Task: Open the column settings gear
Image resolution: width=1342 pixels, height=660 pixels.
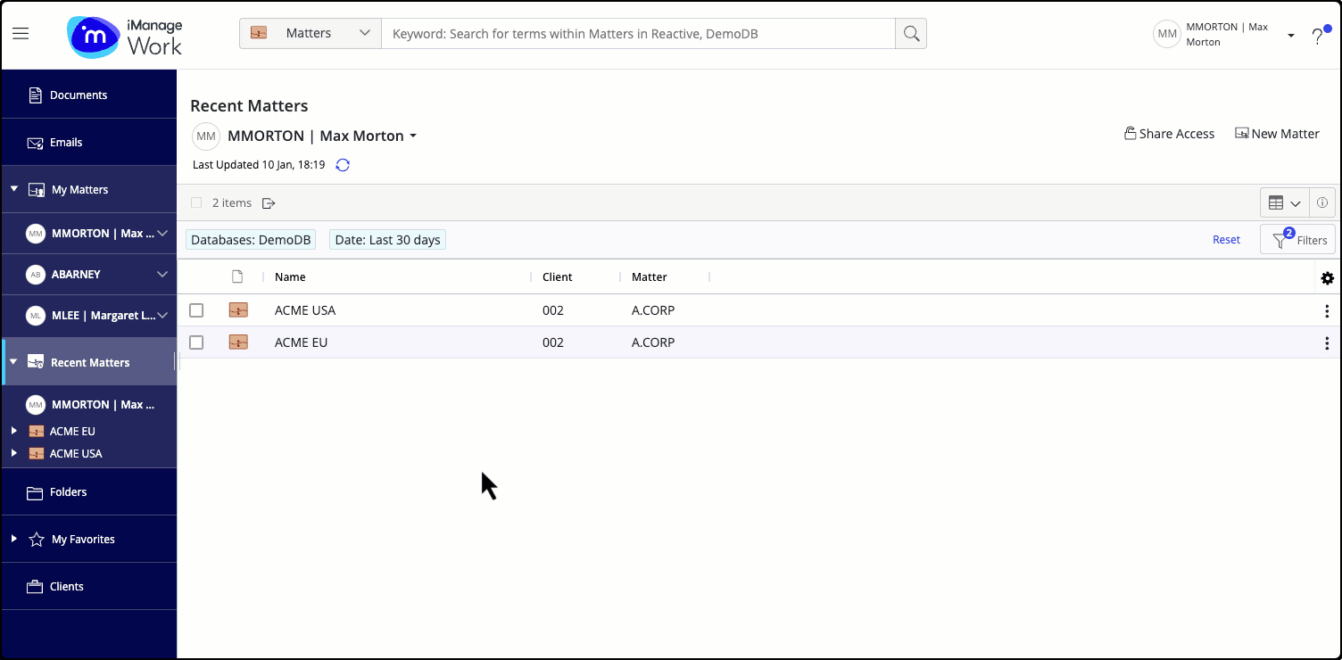Action: click(x=1327, y=278)
